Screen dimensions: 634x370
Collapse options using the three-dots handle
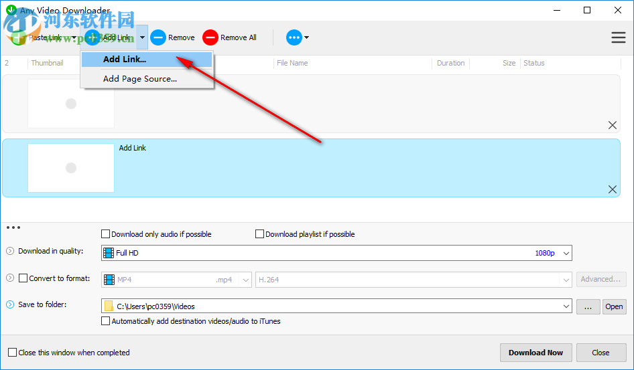click(13, 227)
